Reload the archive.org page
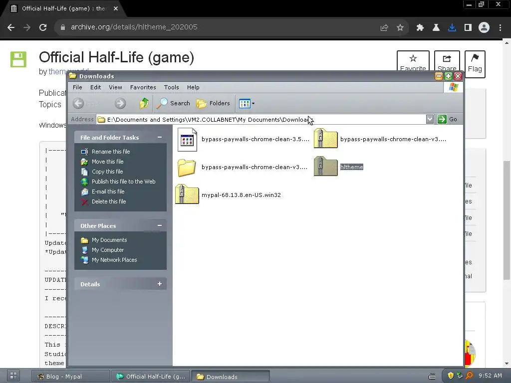The image size is (511, 383). pyautogui.click(x=43, y=27)
